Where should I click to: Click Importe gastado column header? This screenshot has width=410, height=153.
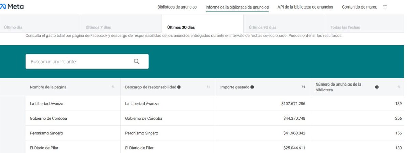(x=235, y=87)
